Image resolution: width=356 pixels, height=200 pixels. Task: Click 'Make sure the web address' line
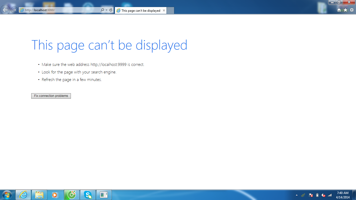93,64
